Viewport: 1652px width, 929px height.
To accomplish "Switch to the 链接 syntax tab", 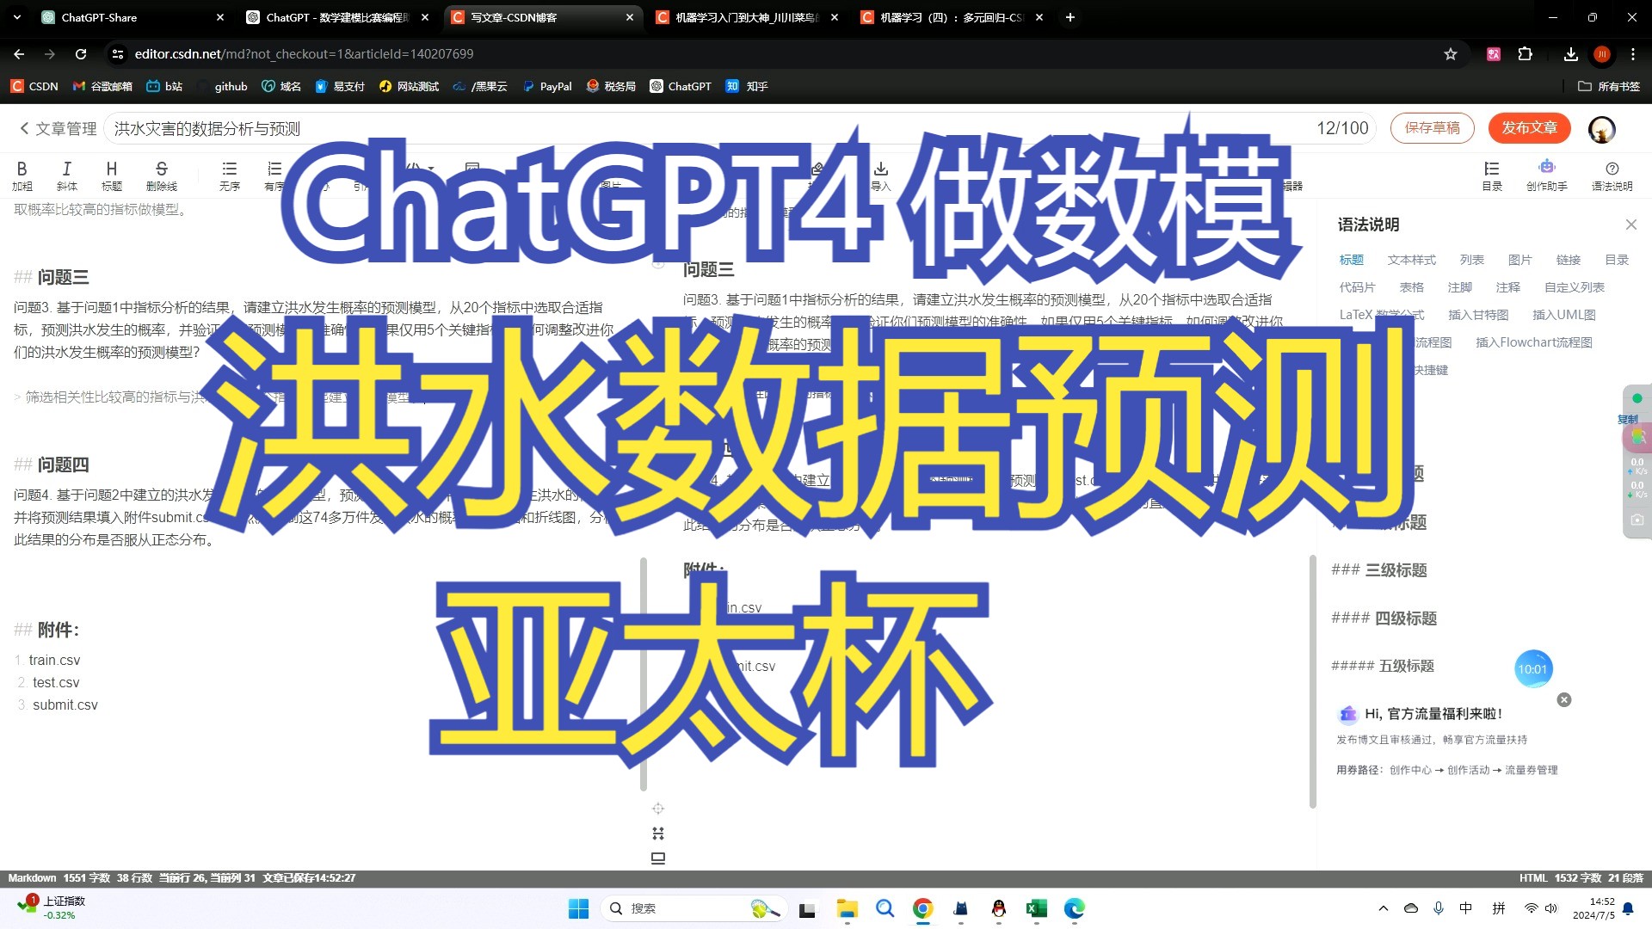I will click(1568, 260).
